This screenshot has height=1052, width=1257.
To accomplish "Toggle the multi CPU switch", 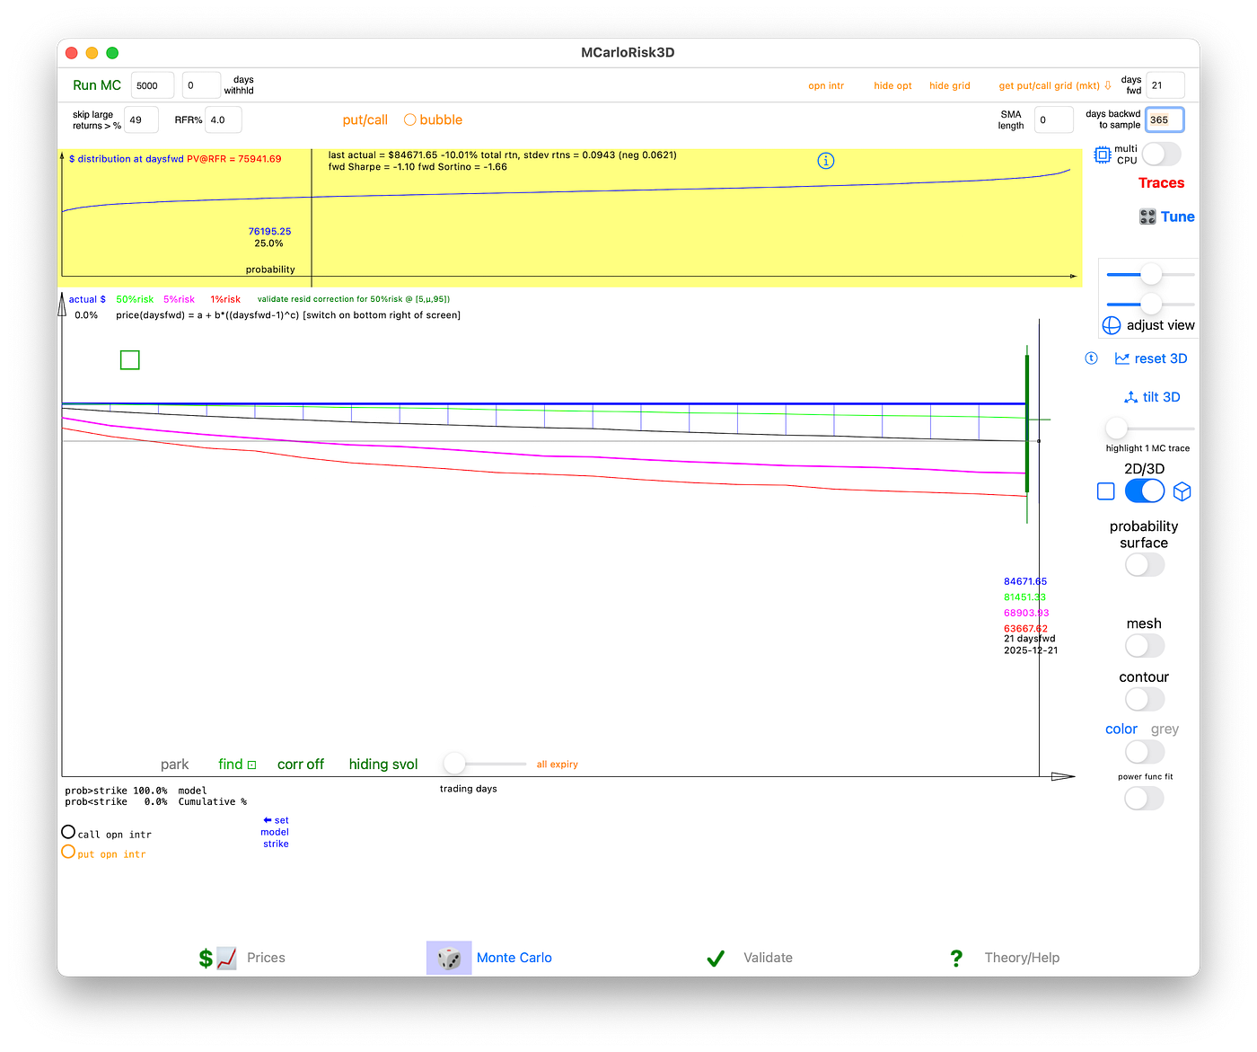I will [x=1161, y=154].
